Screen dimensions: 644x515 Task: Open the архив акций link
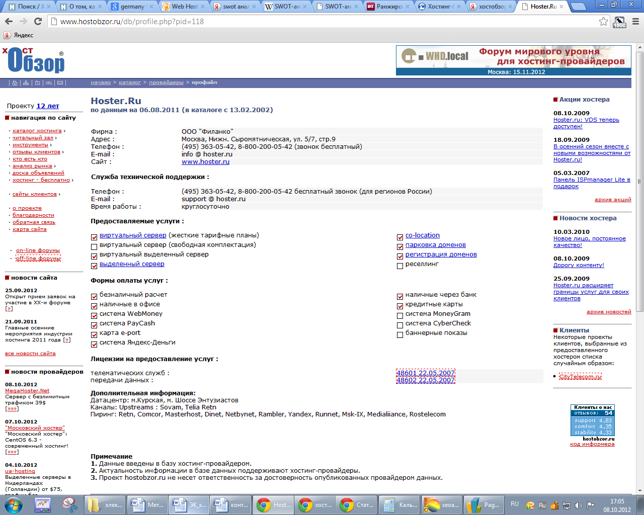pyautogui.click(x=613, y=200)
